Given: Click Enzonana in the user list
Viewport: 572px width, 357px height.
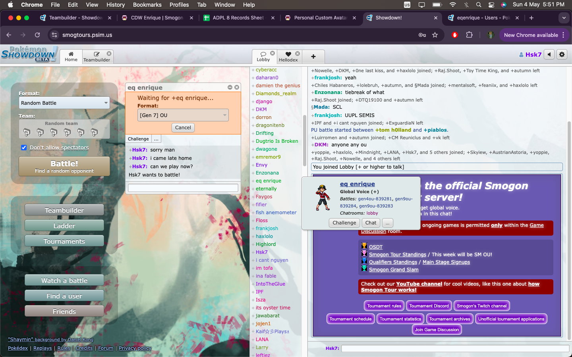Looking at the screenshot, I should tap(267, 173).
